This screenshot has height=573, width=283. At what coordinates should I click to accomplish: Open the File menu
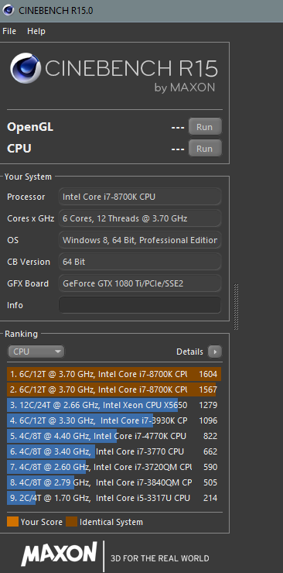point(9,31)
